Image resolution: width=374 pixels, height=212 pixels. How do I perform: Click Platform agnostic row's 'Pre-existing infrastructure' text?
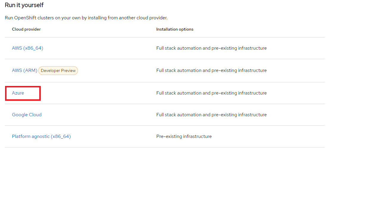pos(184,136)
